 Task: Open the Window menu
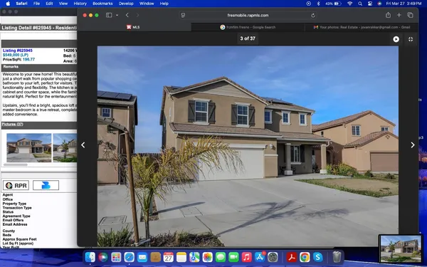point(147,4)
